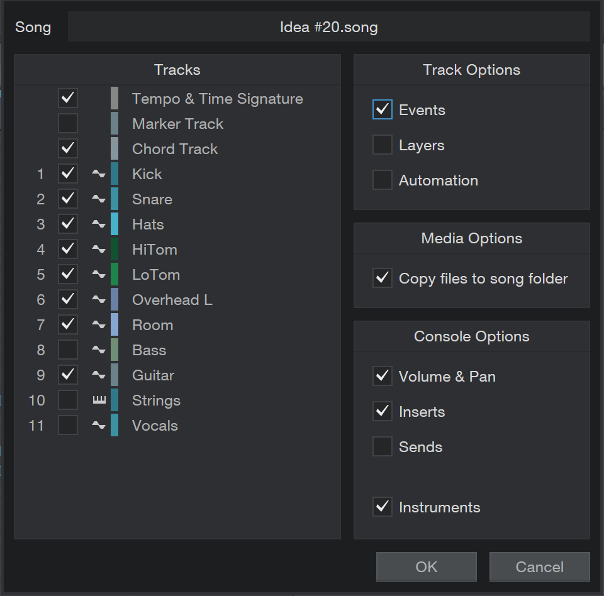The height and width of the screenshot is (596, 604).
Task: Click the Vocals track color swatch
Action: coord(115,425)
